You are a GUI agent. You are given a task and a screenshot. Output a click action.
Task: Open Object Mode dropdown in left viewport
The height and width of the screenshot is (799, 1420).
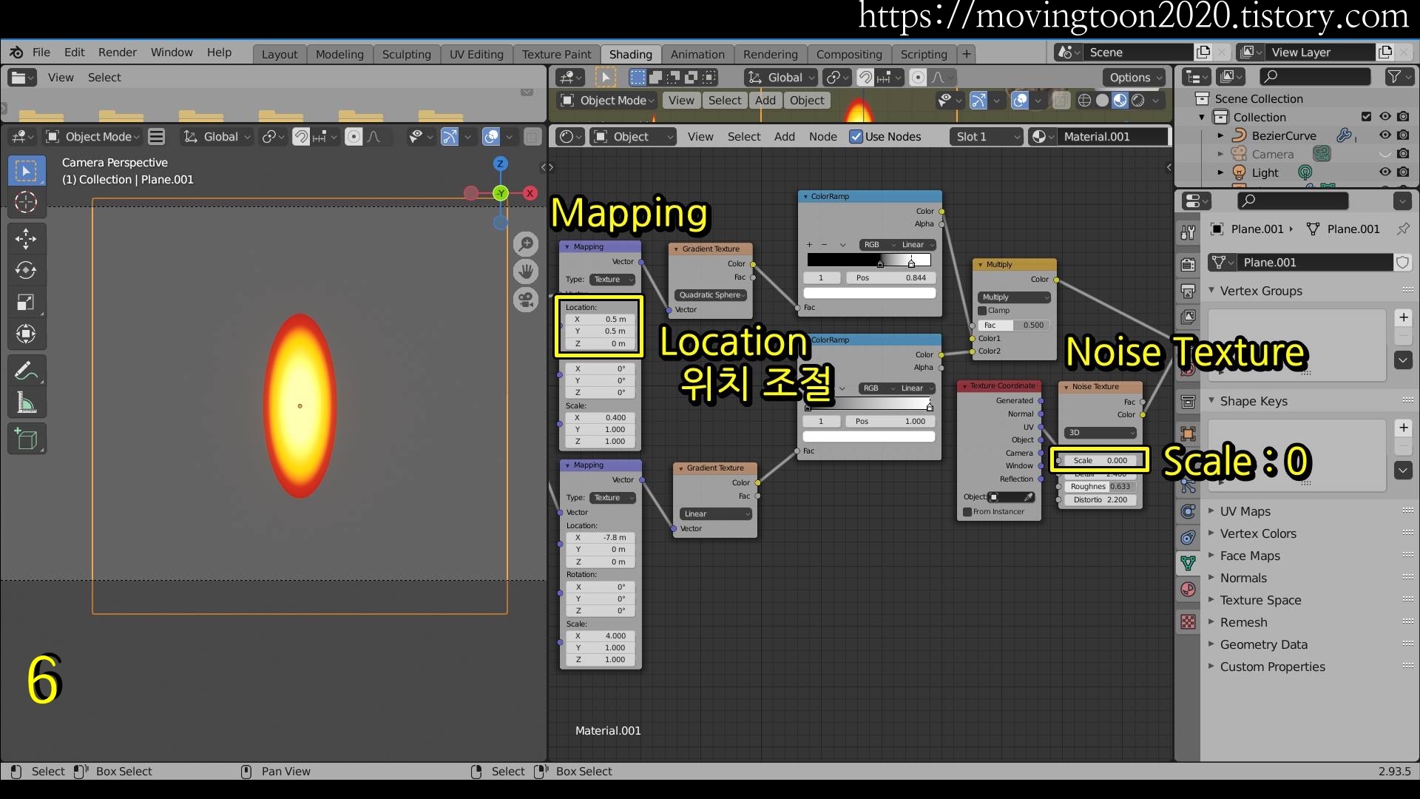[93, 137]
